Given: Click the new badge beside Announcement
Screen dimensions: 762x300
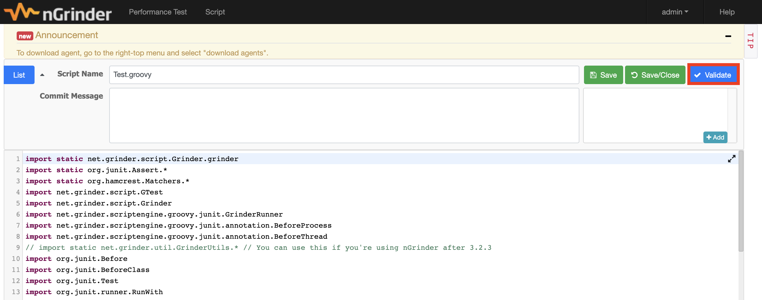Looking at the screenshot, I should pyautogui.click(x=25, y=36).
